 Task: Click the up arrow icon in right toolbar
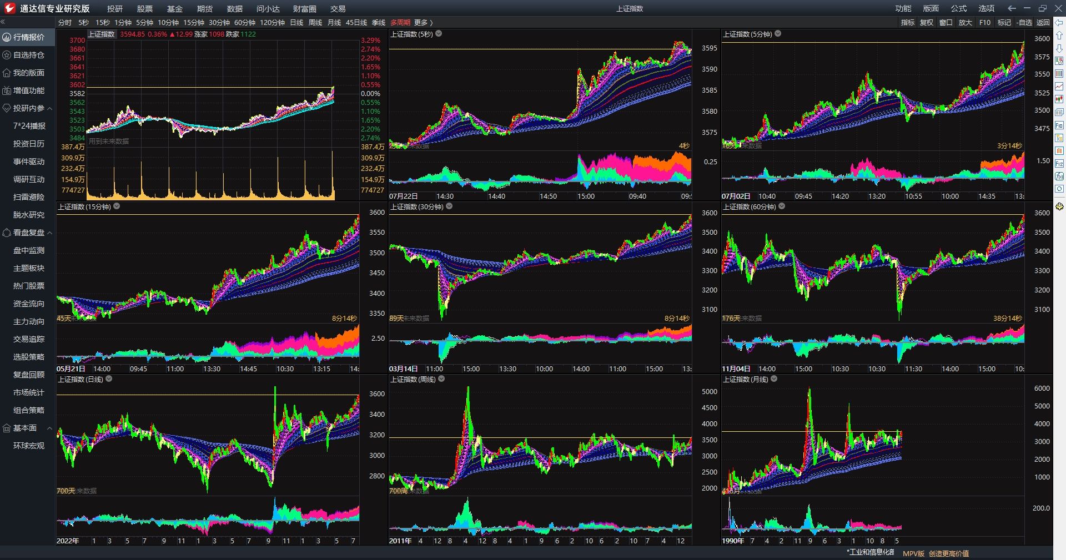tap(1059, 36)
